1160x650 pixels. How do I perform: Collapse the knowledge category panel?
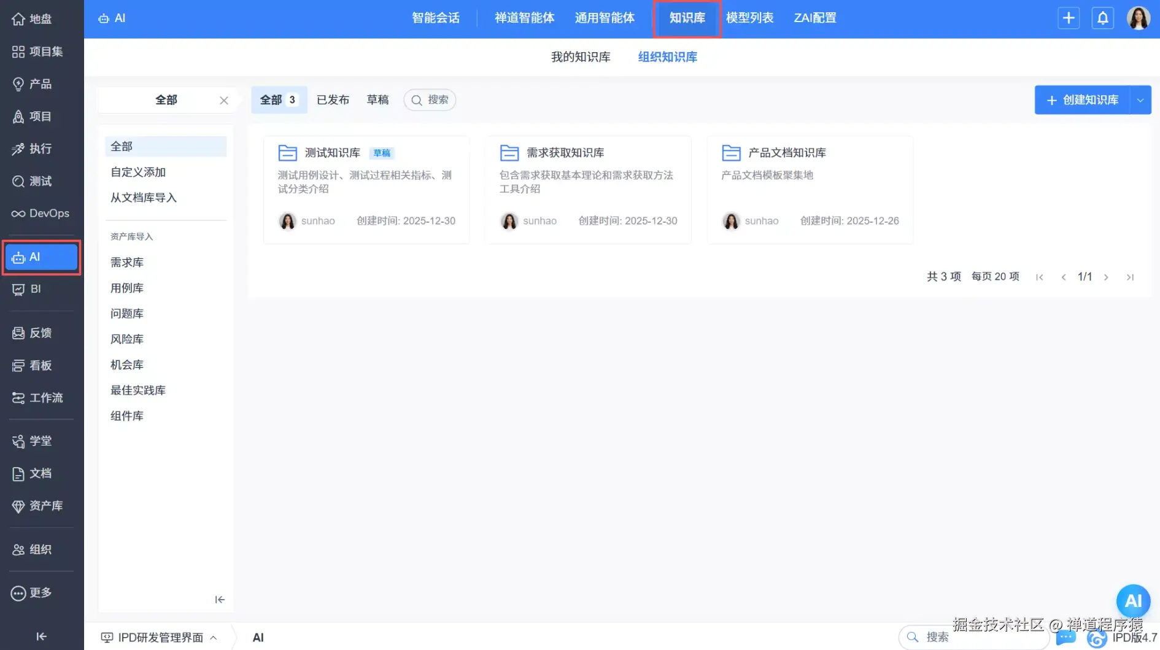[x=220, y=600]
